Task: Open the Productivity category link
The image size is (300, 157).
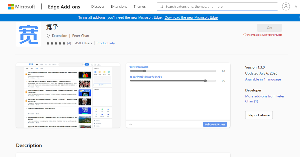Action: coord(105,43)
